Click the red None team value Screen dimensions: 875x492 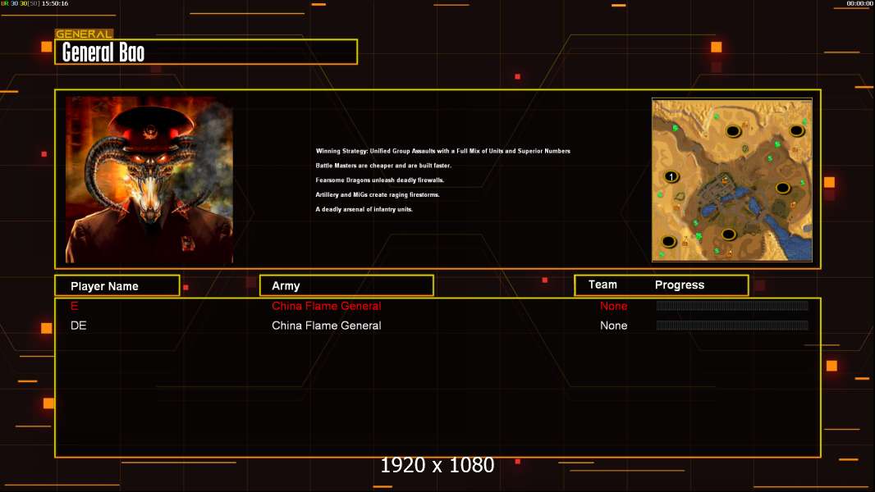pos(613,306)
